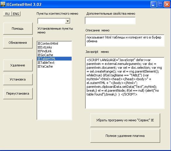Click the menu description text box
171x151 pixels.
tap(125, 41)
